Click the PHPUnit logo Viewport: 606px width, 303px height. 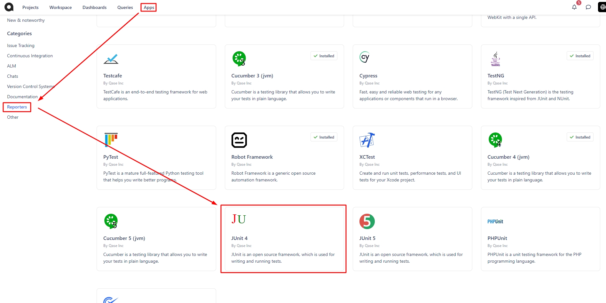point(495,221)
